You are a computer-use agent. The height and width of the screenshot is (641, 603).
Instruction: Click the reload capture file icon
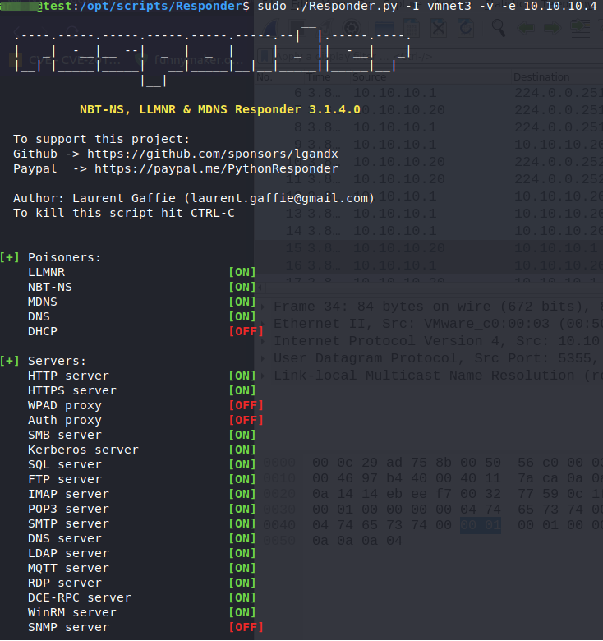[x=465, y=28]
